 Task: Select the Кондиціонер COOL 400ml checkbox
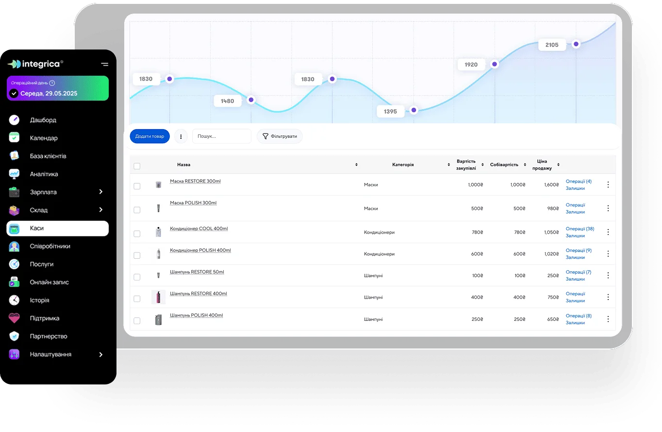[137, 233]
